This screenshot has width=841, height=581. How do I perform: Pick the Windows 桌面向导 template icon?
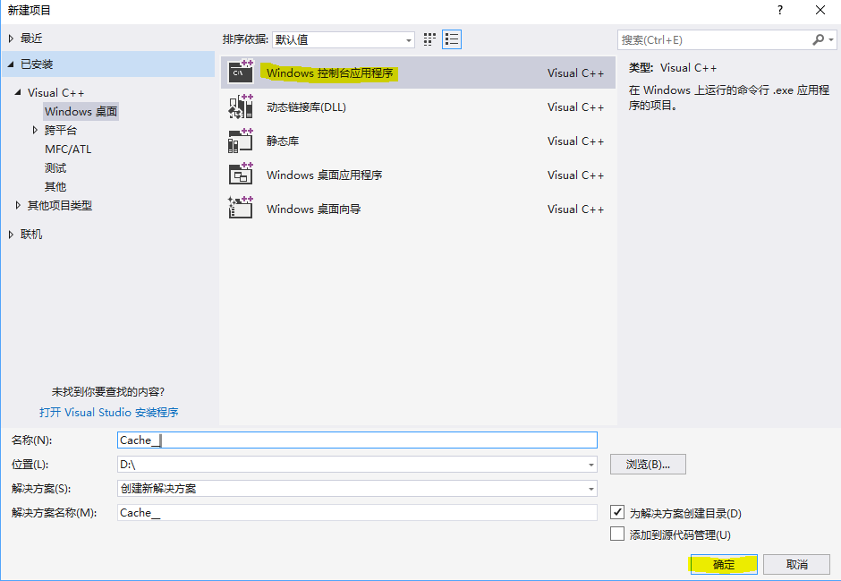(241, 209)
